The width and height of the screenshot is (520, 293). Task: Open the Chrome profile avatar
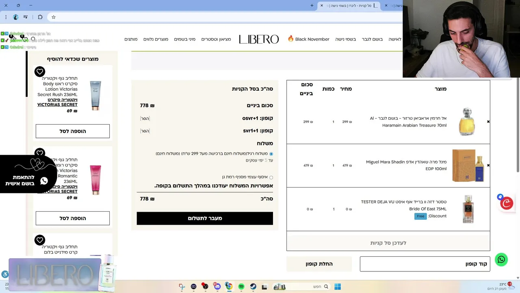click(x=15, y=17)
